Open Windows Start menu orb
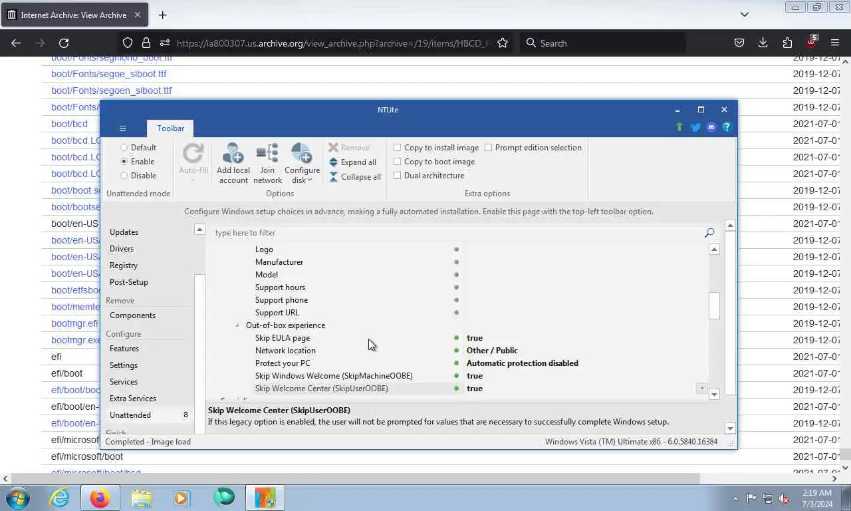 tap(17, 498)
